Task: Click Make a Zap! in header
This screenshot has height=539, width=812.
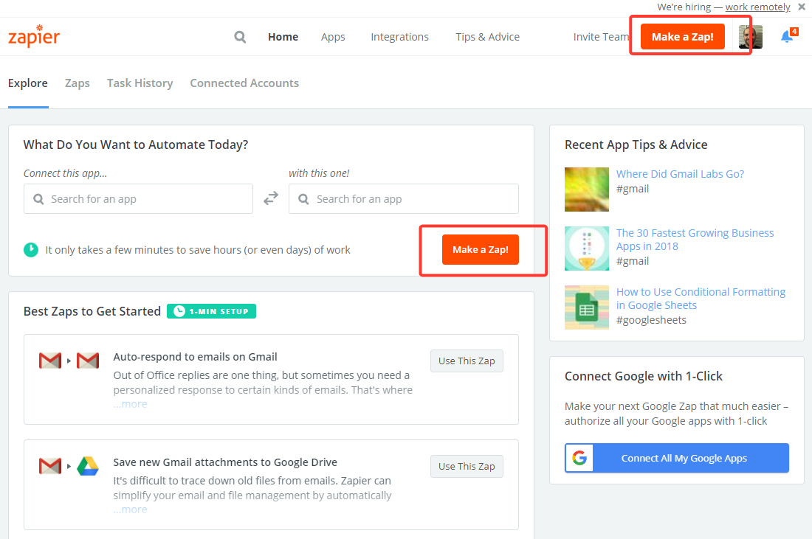Action: pyautogui.click(x=683, y=37)
